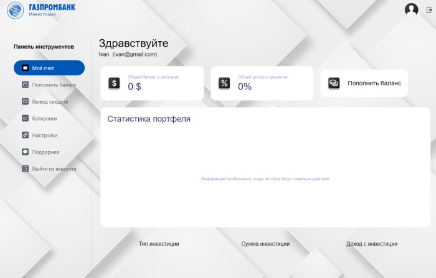436x278 pixels.
Task: Select Мой счет in the sidebar
Action: (x=49, y=68)
